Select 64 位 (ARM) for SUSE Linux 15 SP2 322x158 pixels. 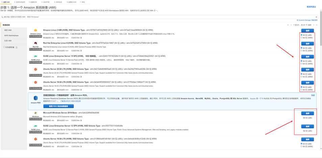click(x=301, y=63)
